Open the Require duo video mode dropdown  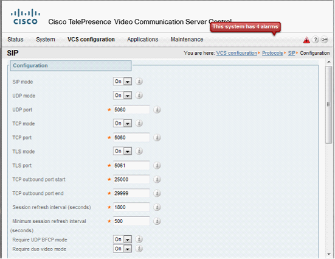(x=122, y=249)
